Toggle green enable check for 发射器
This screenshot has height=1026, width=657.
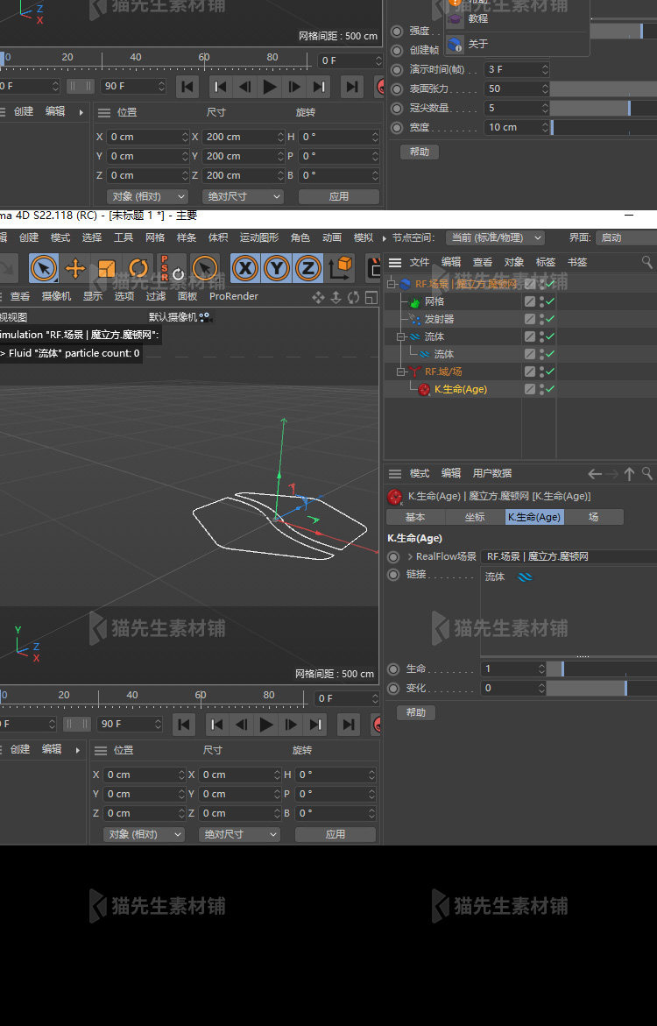point(550,319)
